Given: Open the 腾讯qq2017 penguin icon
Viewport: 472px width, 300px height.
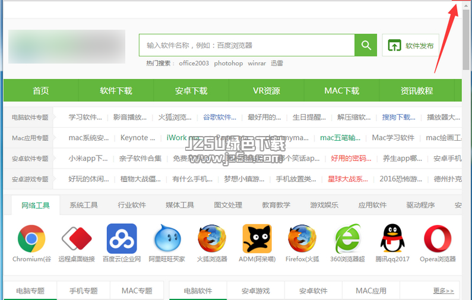Looking at the screenshot, I should click(392, 239).
